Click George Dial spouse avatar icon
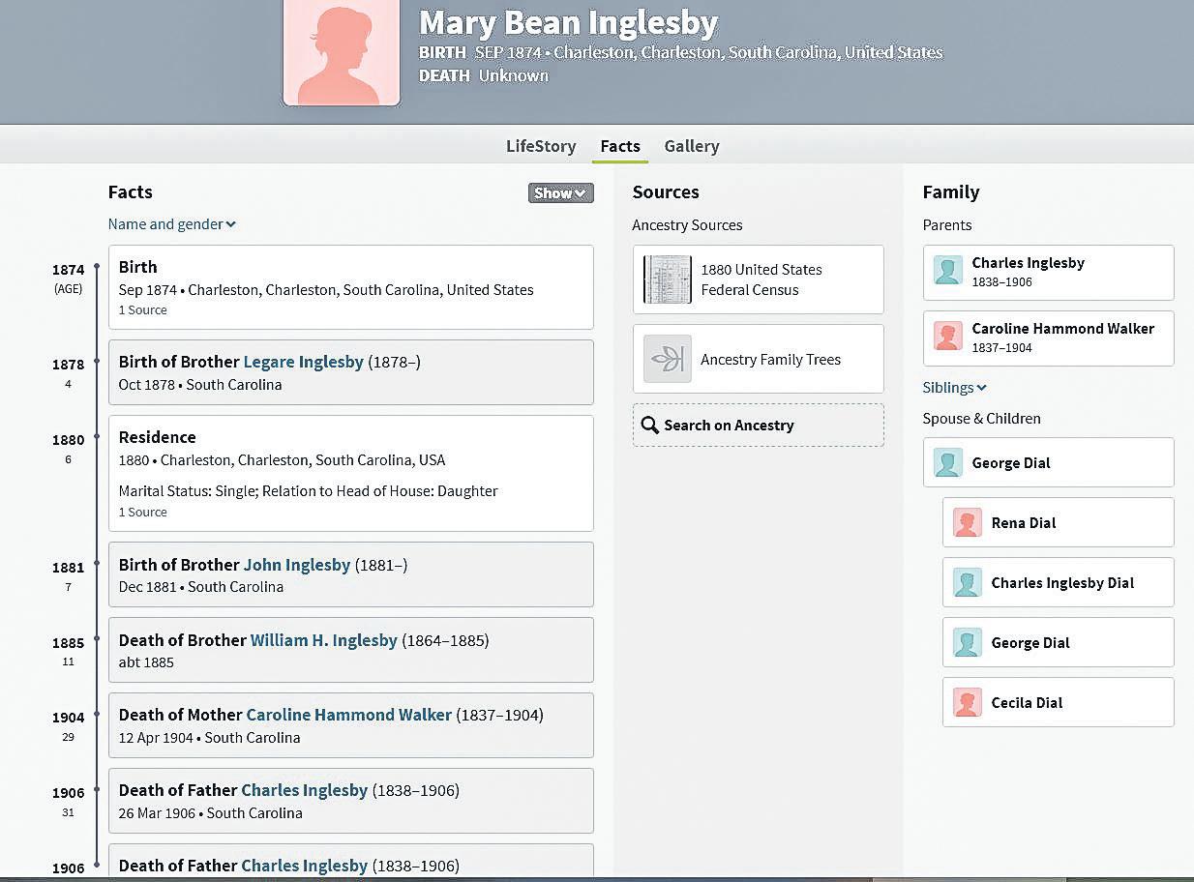1194x882 pixels. coord(948,462)
